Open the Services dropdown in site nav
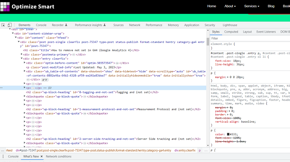 click(x=252, y=6)
